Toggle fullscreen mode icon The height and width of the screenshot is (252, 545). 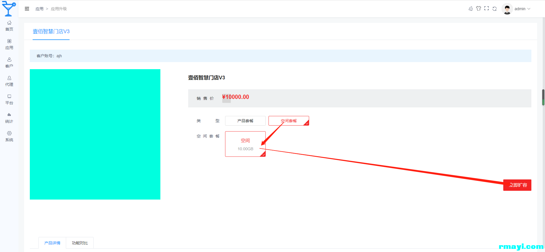click(x=487, y=9)
